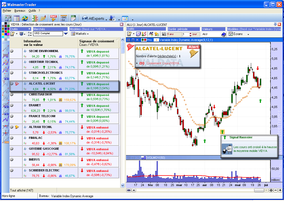
Task: Open the blue book value lookup icon
Action: point(224,34)
